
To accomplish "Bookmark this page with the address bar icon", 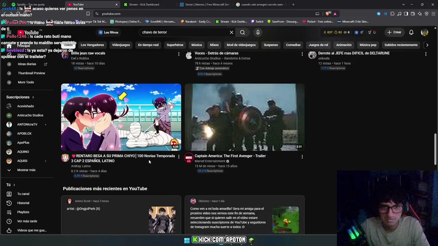I will pos(88,14).
